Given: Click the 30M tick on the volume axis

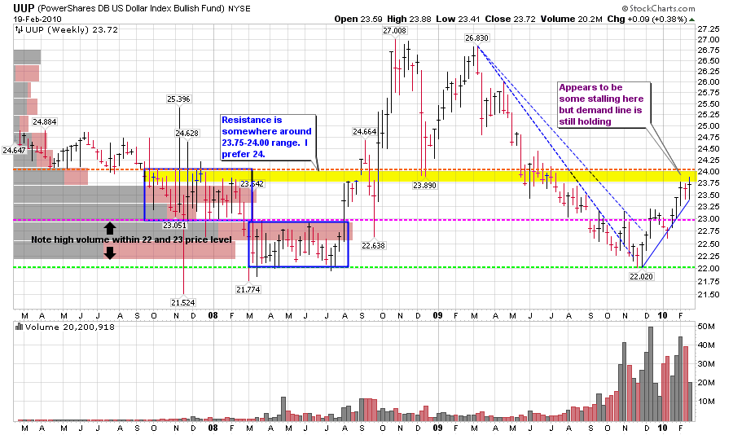Looking at the screenshot, I should coord(706,364).
